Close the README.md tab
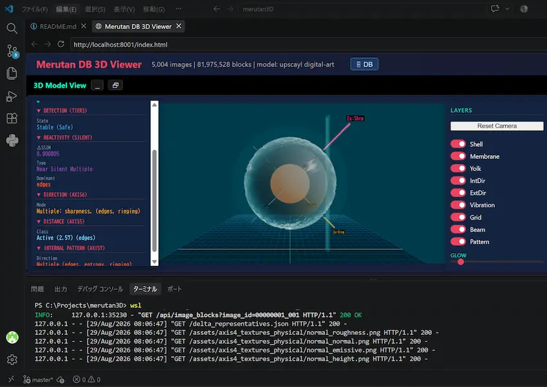Screen dimensions: 547x387 coord(84,26)
